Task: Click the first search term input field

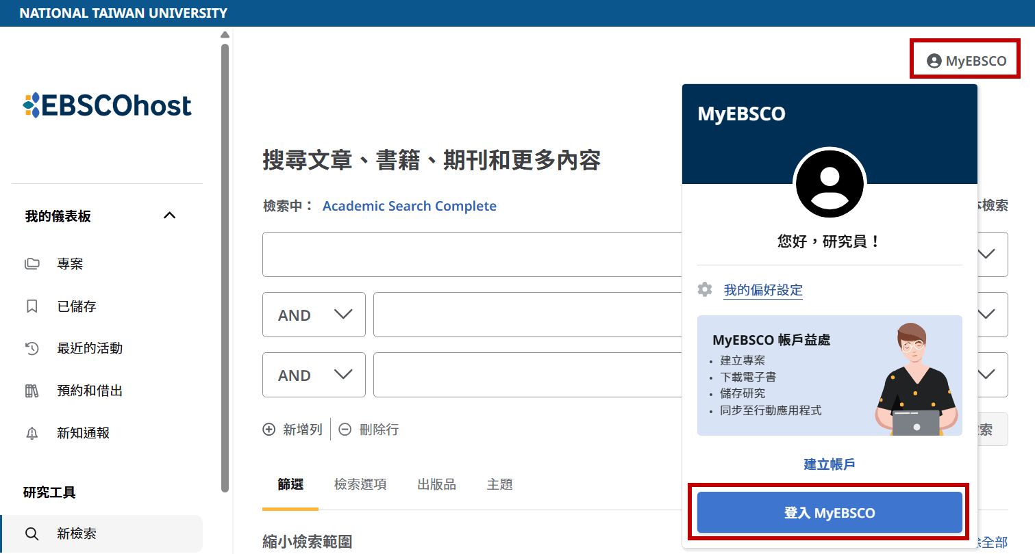Action: pyautogui.click(x=471, y=254)
